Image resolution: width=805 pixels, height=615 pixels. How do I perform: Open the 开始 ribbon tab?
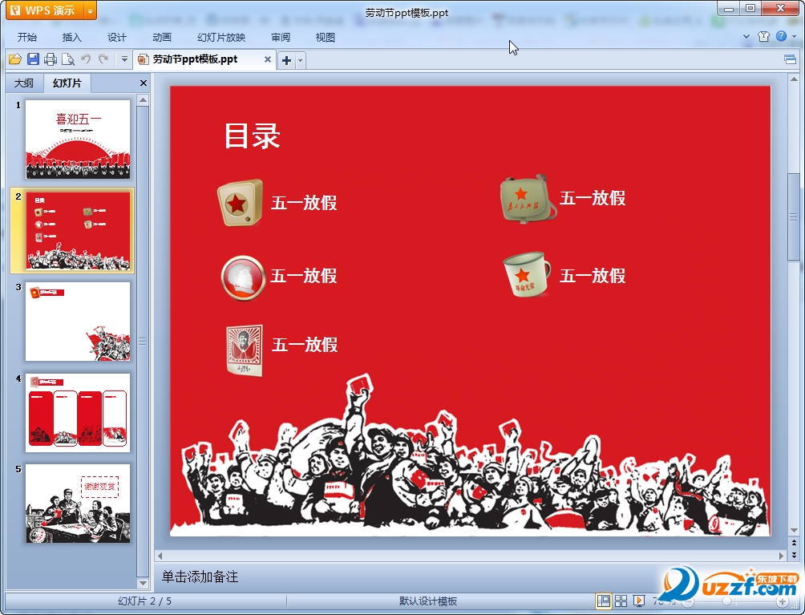coord(26,38)
